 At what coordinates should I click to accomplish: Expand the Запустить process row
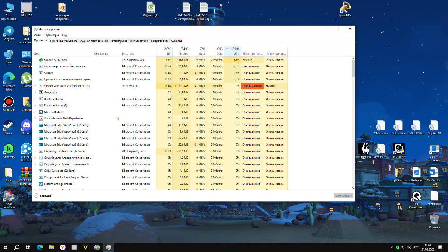[35, 92]
